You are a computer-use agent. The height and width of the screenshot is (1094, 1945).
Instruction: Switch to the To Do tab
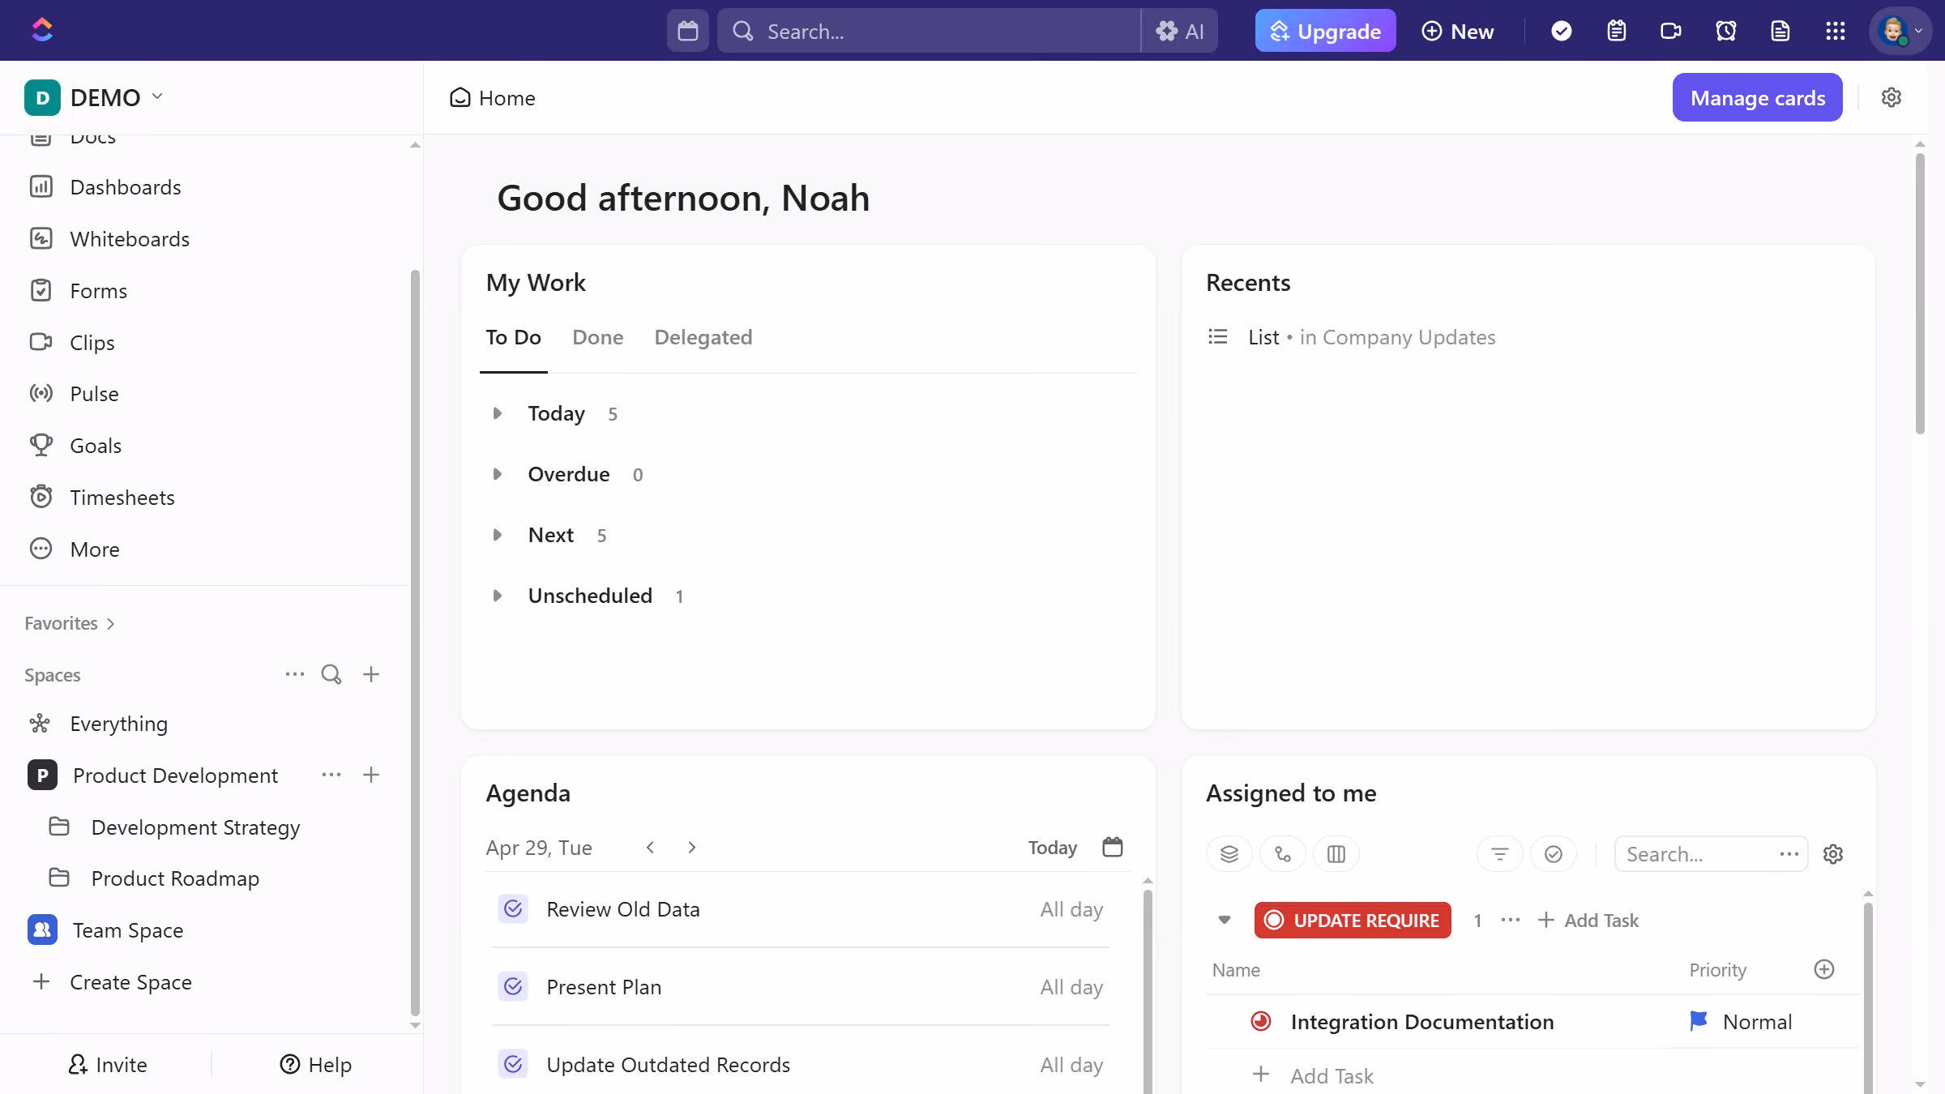[513, 337]
